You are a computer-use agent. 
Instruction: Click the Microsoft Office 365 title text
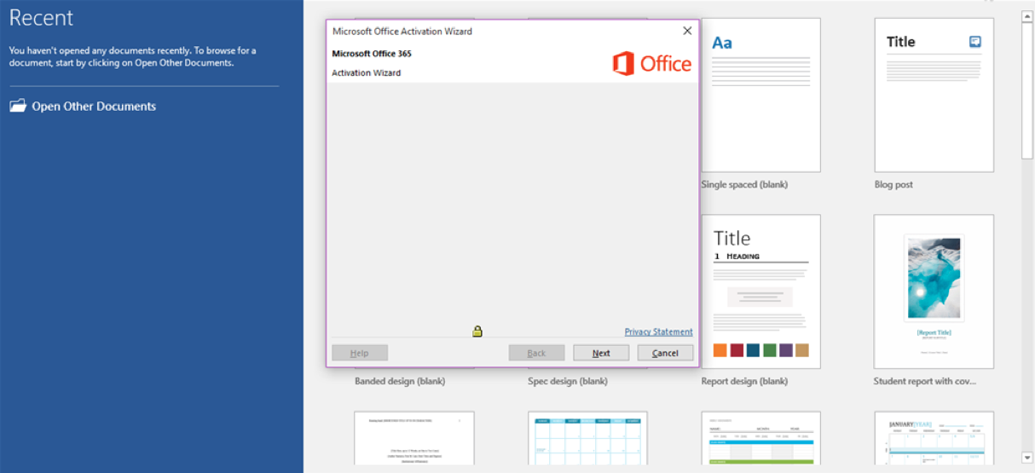tap(372, 54)
